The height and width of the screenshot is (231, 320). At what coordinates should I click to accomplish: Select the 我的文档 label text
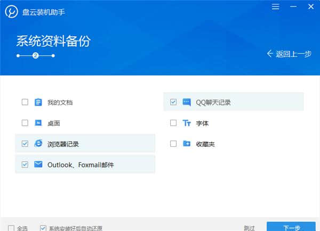tap(60, 103)
